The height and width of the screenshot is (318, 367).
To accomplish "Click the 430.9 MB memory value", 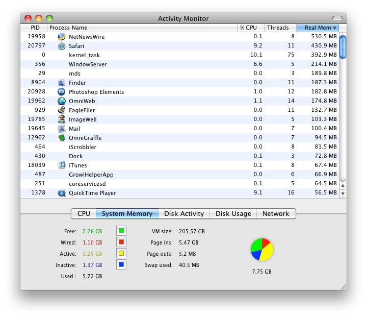I will (324, 45).
